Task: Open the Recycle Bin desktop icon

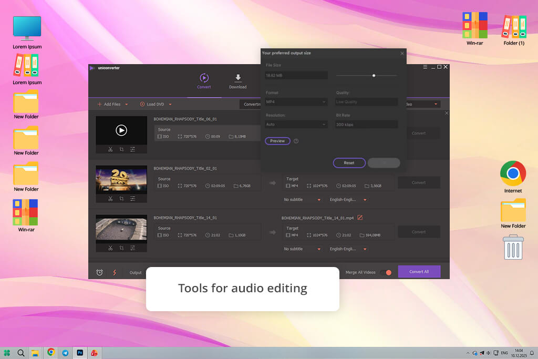Action: coord(513,247)
